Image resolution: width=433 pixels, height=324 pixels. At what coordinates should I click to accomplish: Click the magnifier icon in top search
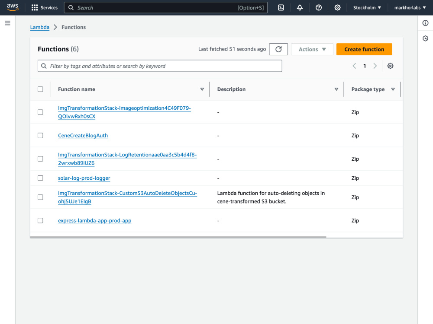(71, 8)
